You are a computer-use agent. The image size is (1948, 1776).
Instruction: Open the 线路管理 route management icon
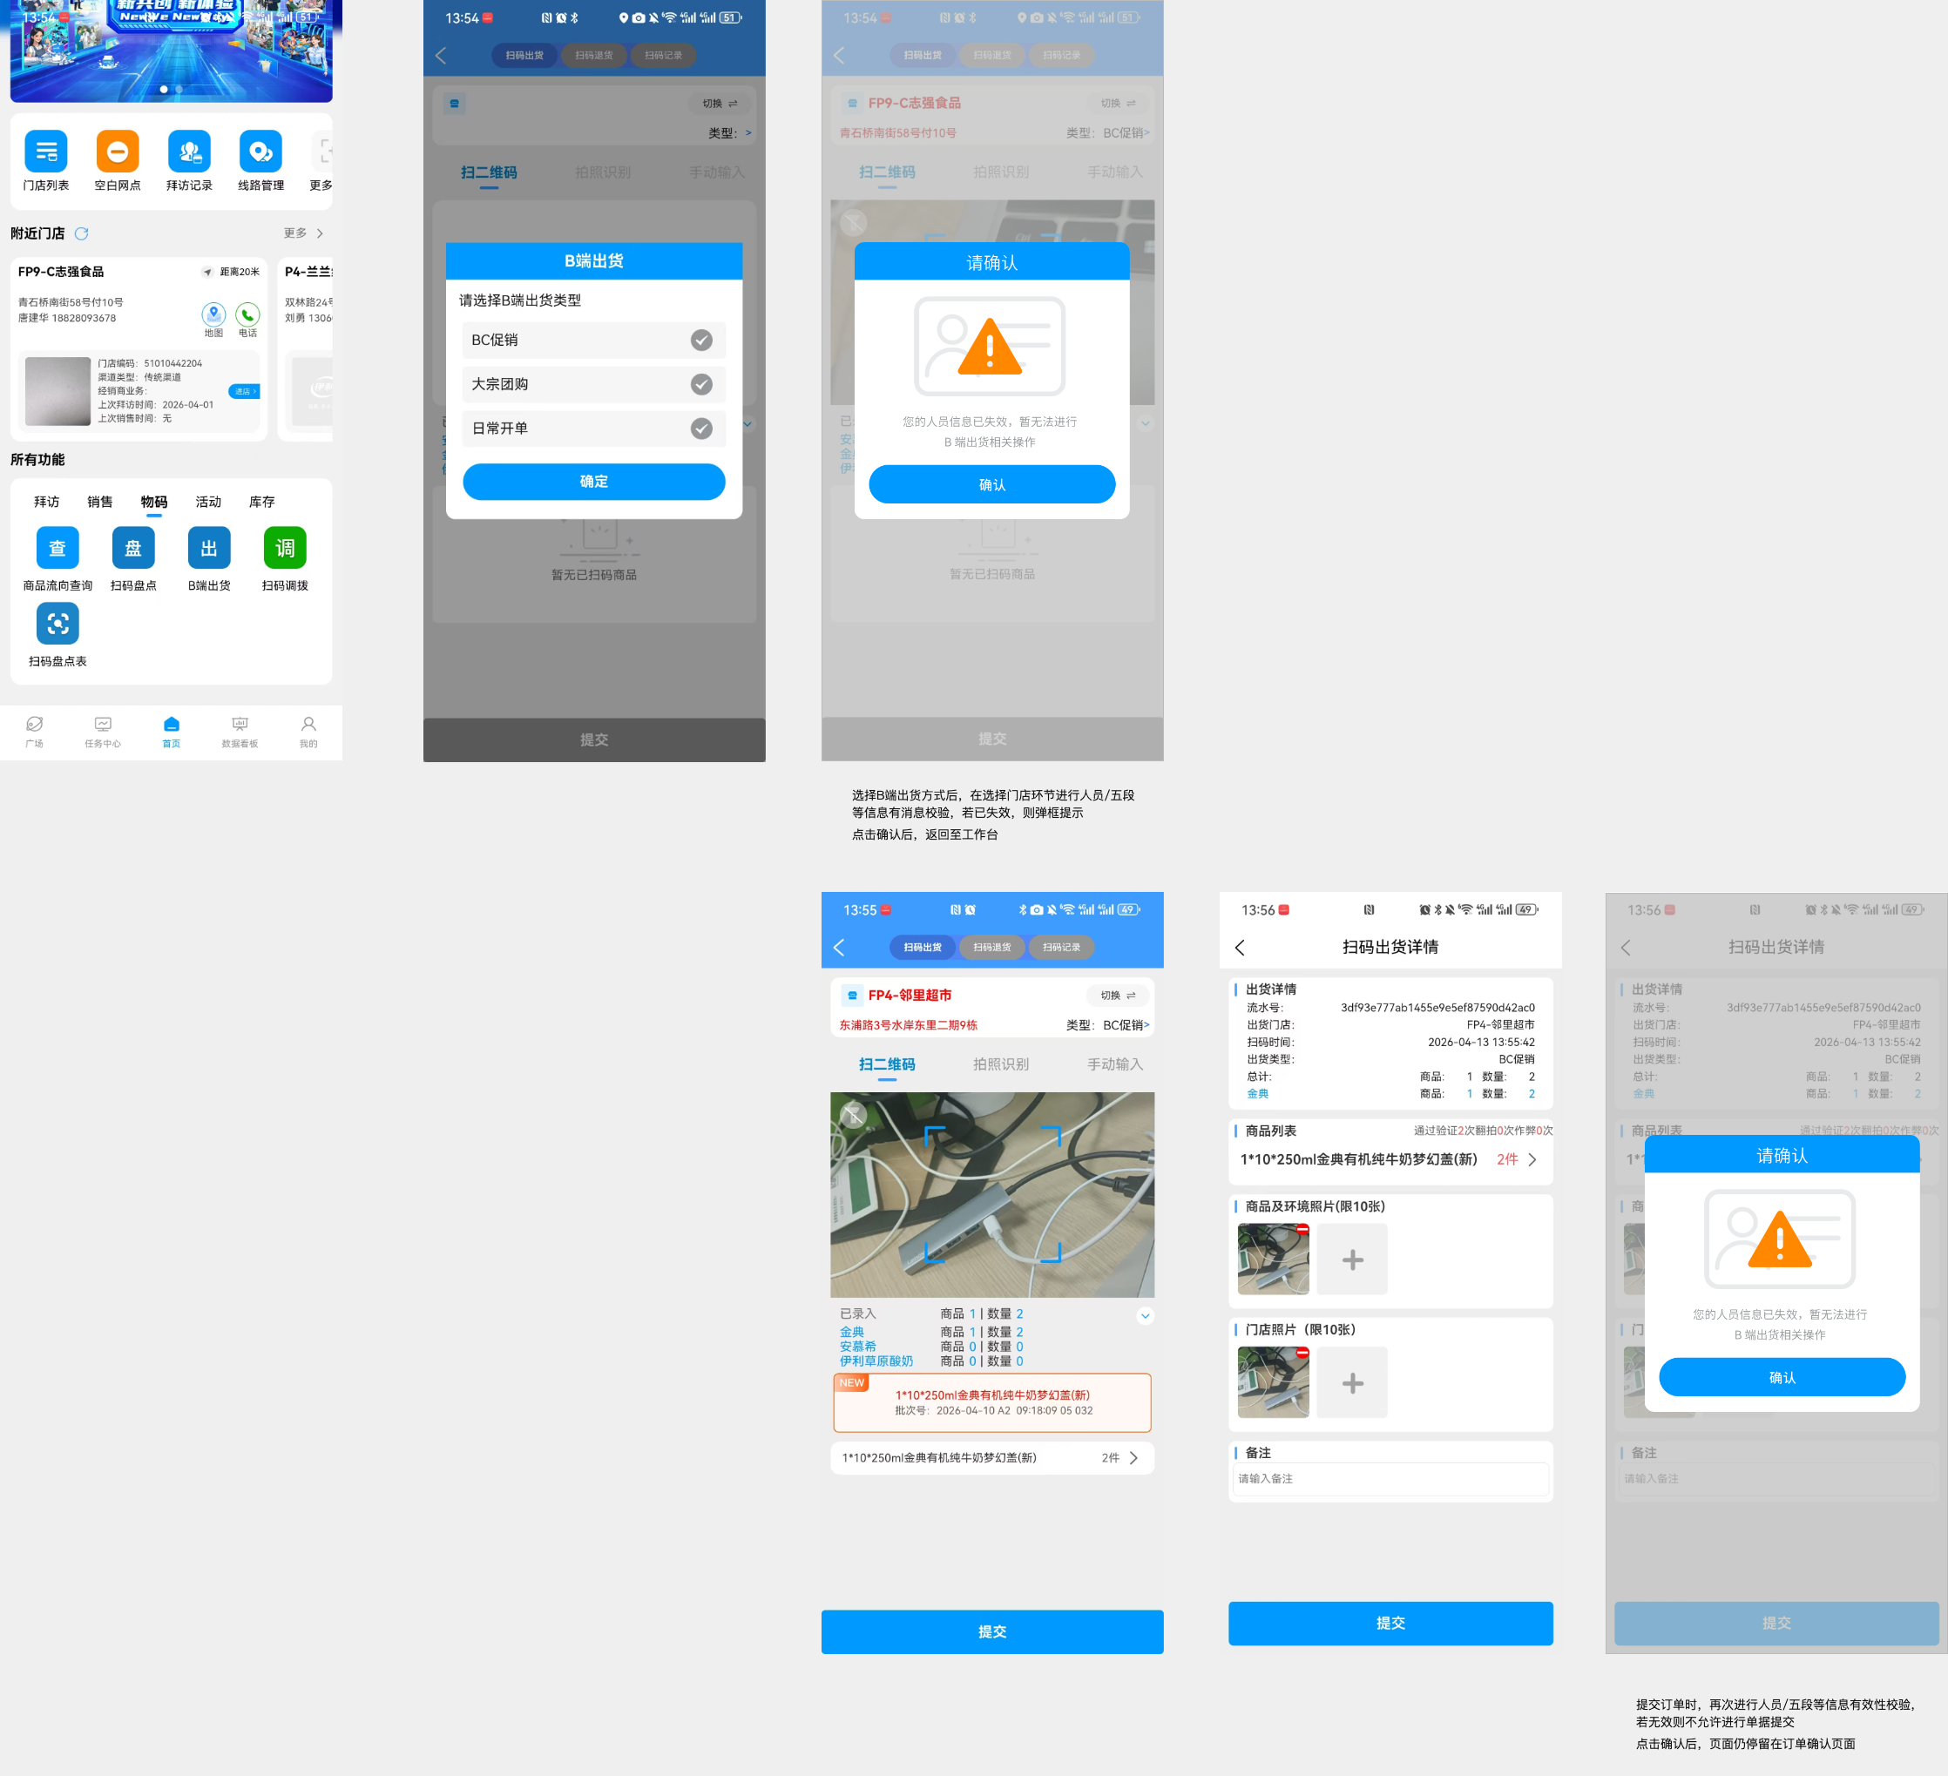(x=260, y=152)
